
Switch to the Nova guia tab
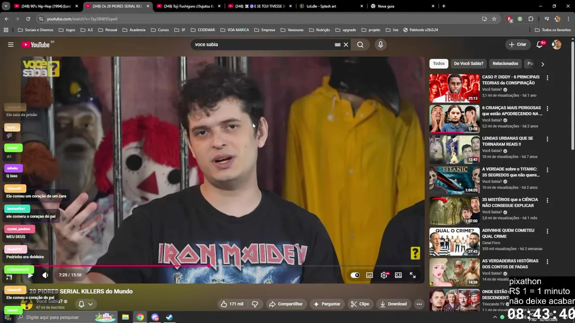(x=403, y=6)
